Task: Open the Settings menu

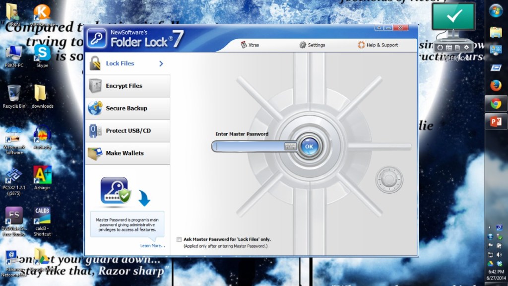Action: tap(312, 45)
